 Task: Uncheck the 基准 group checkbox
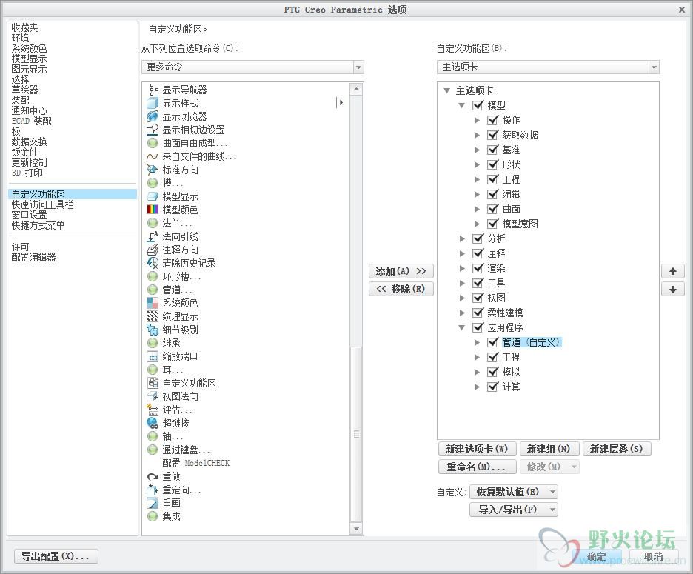[493, 150]
